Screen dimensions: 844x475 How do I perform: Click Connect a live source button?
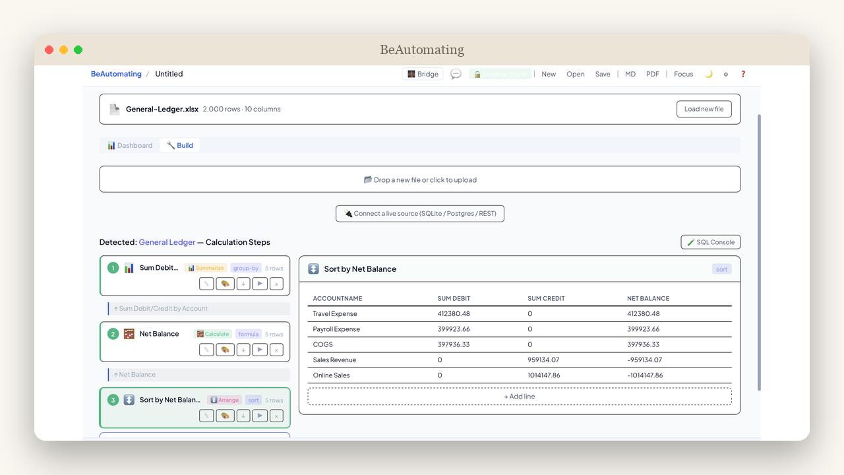point(420,213)
